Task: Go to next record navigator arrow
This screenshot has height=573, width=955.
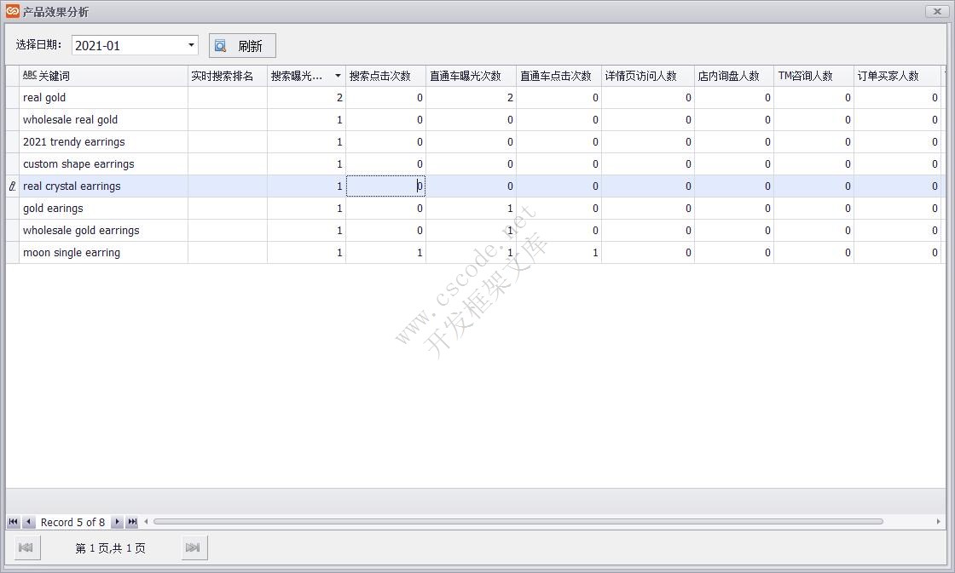Action: click(117, 522)
